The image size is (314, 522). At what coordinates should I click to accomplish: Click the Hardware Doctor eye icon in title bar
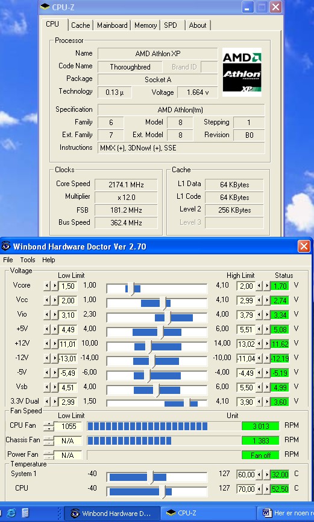6,246
